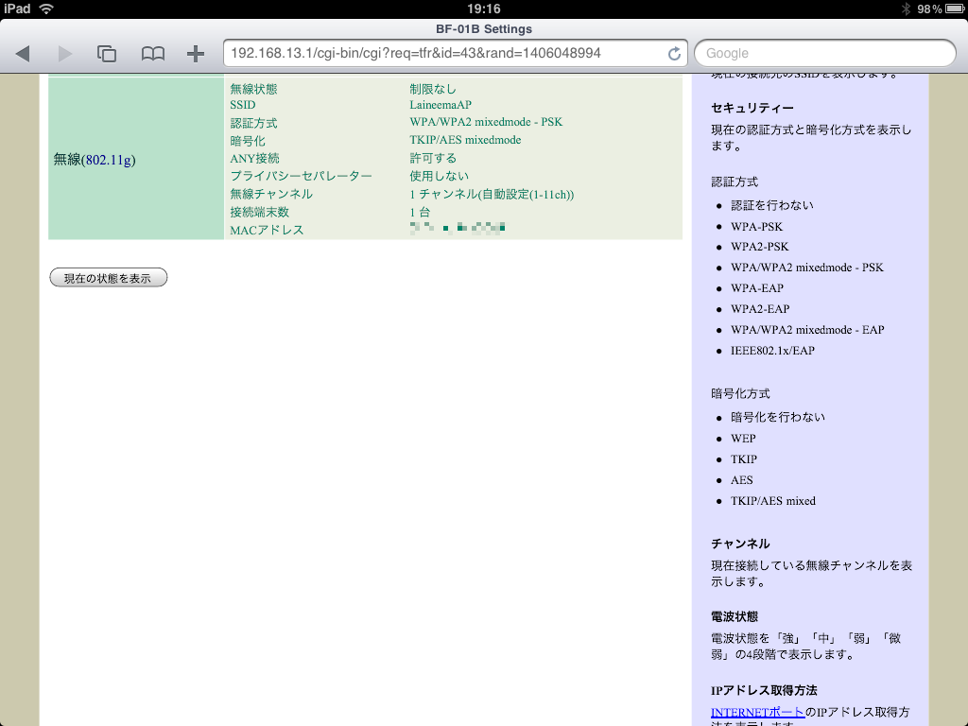Tap the Safari forward arrow
This screenshot has width=968, height=726.
click(64, 54)
